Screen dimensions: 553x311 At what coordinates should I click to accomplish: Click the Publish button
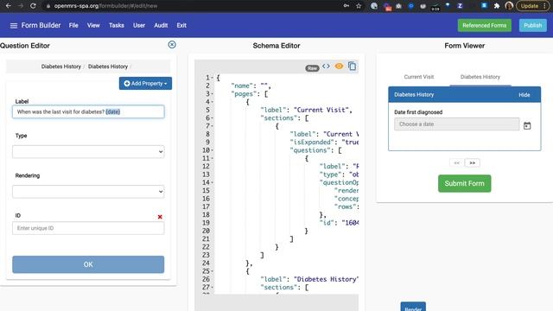(x=532, y=25)
